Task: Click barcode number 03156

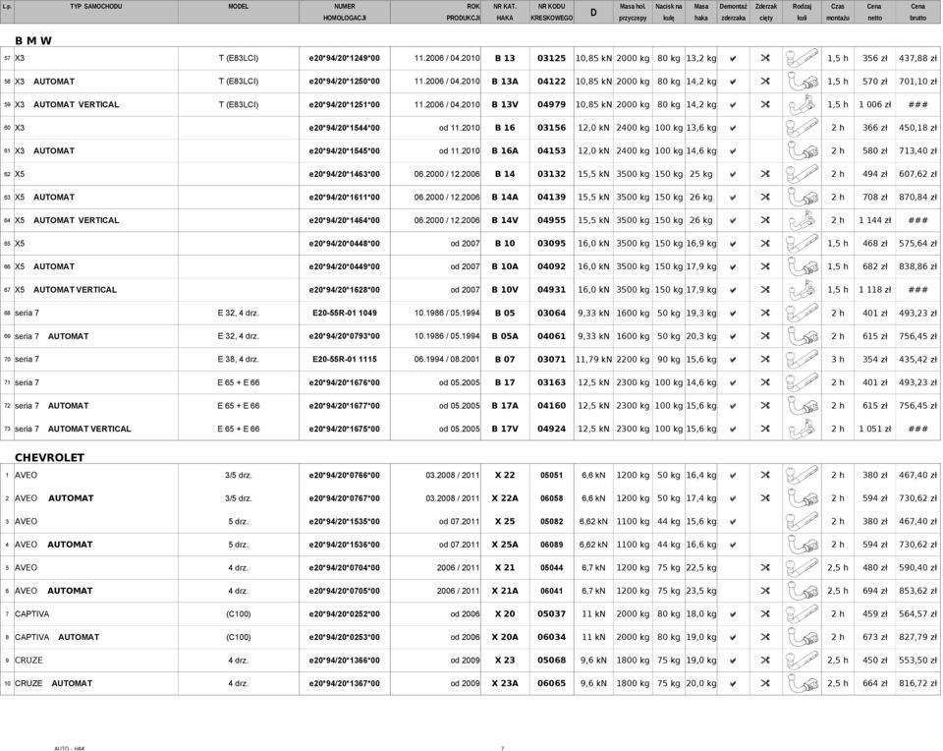Action: click(551, 128)
